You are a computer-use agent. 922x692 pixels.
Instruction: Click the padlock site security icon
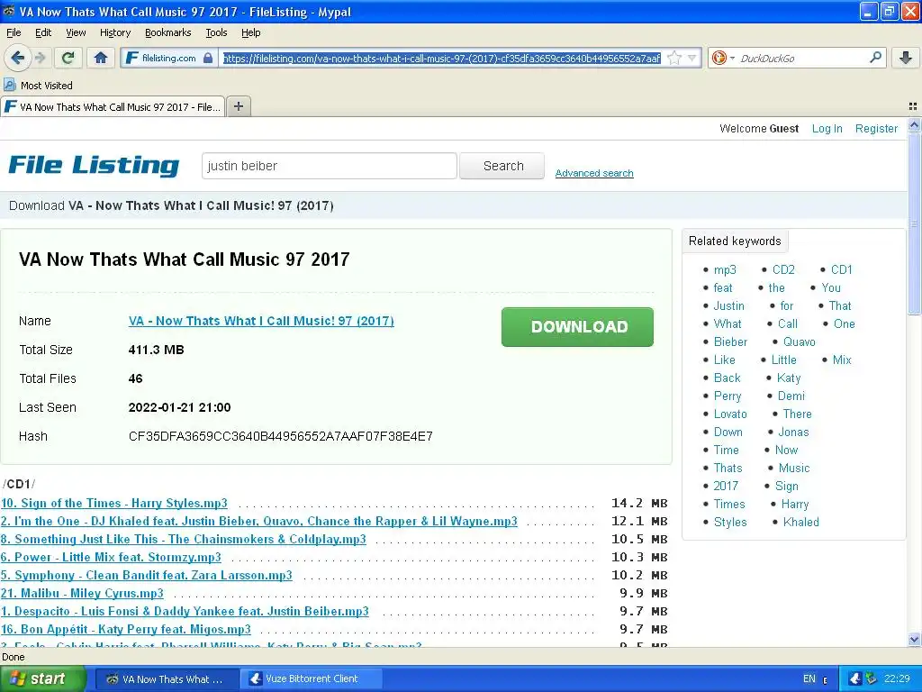208,58
